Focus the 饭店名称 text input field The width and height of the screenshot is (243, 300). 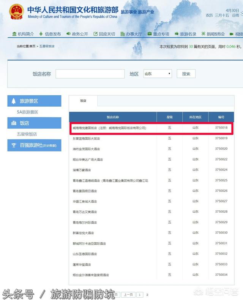(90, 74)
